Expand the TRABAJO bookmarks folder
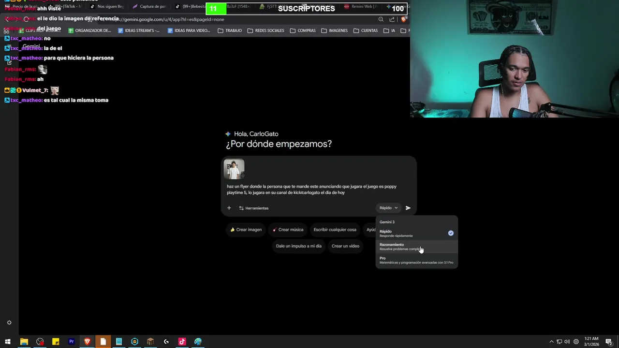The width and height of the screenshot is (619, 348). 230,30
